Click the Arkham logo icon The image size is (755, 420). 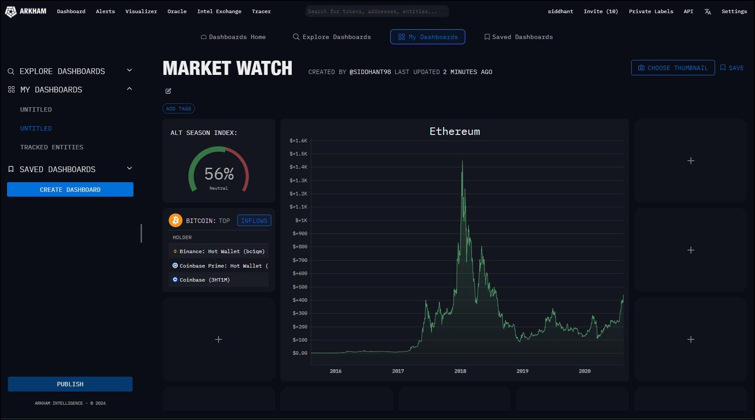pyautogui.click(x=11, y=12)
